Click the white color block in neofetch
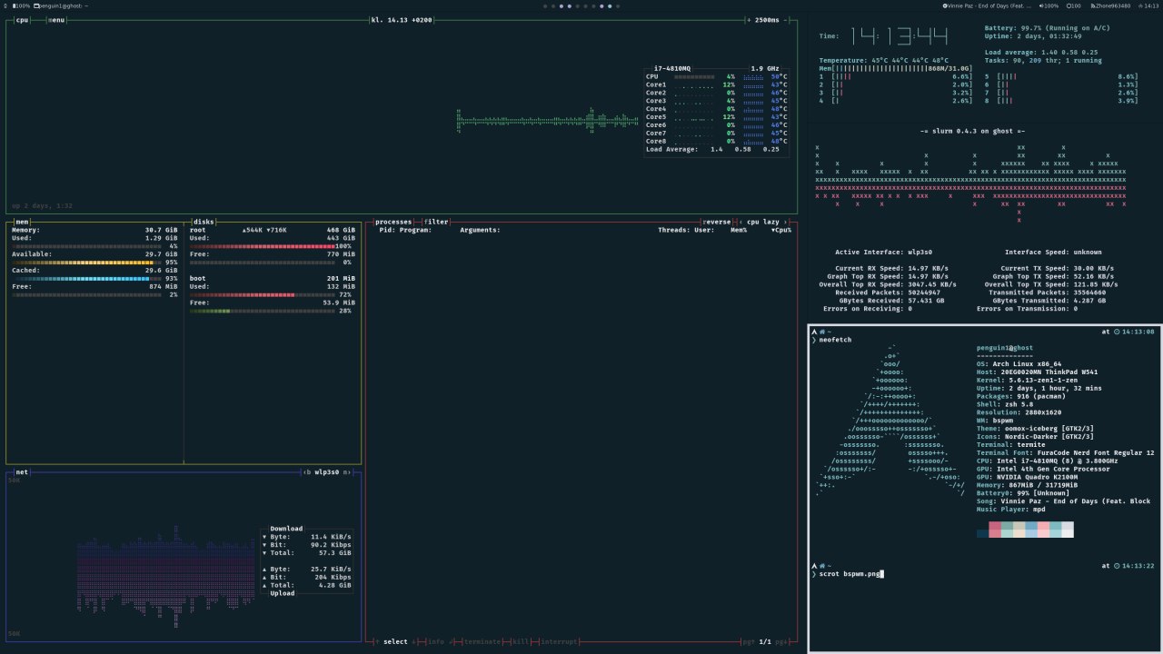Image resolution: width=1163 pixels, height=654 pixels. tap(1068, 530)
